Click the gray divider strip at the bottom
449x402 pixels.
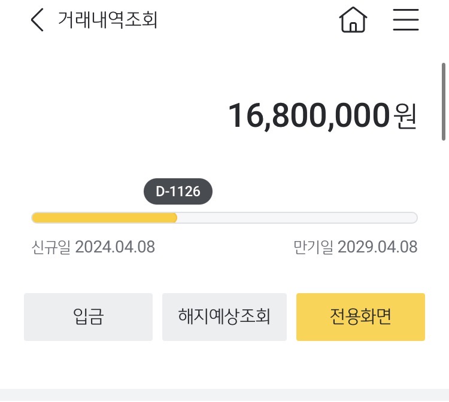[x=224, y=395]
